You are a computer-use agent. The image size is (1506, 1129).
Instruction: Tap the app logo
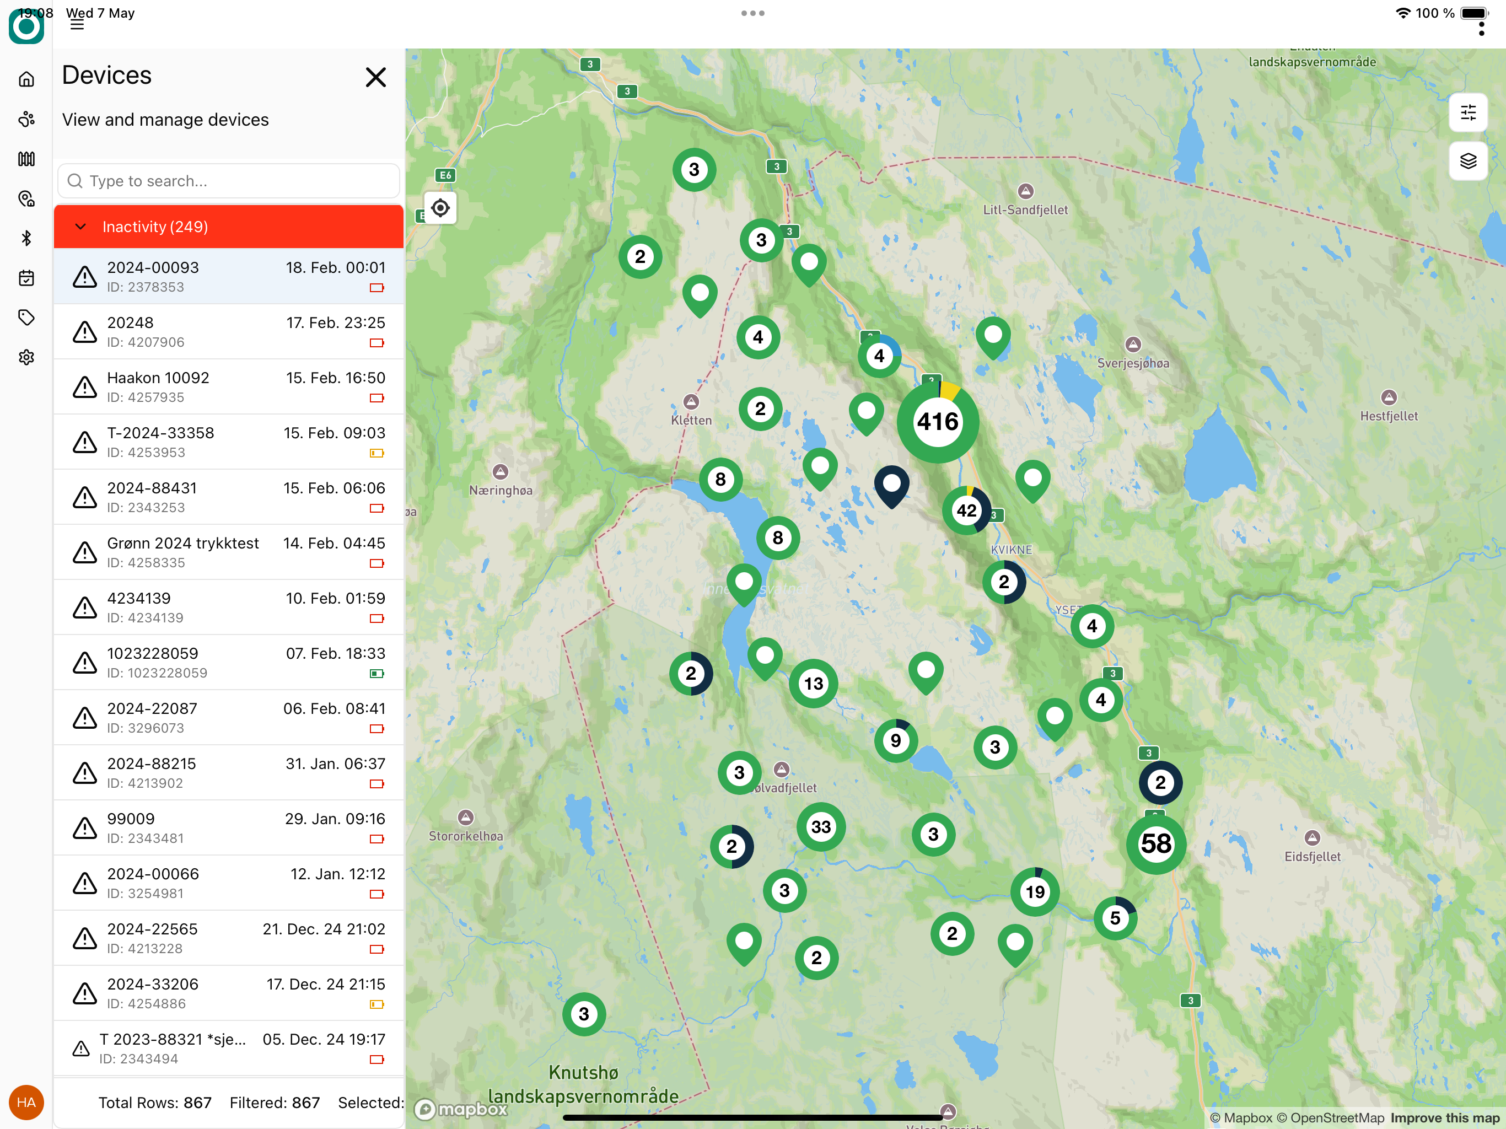[x=26, y=26]
